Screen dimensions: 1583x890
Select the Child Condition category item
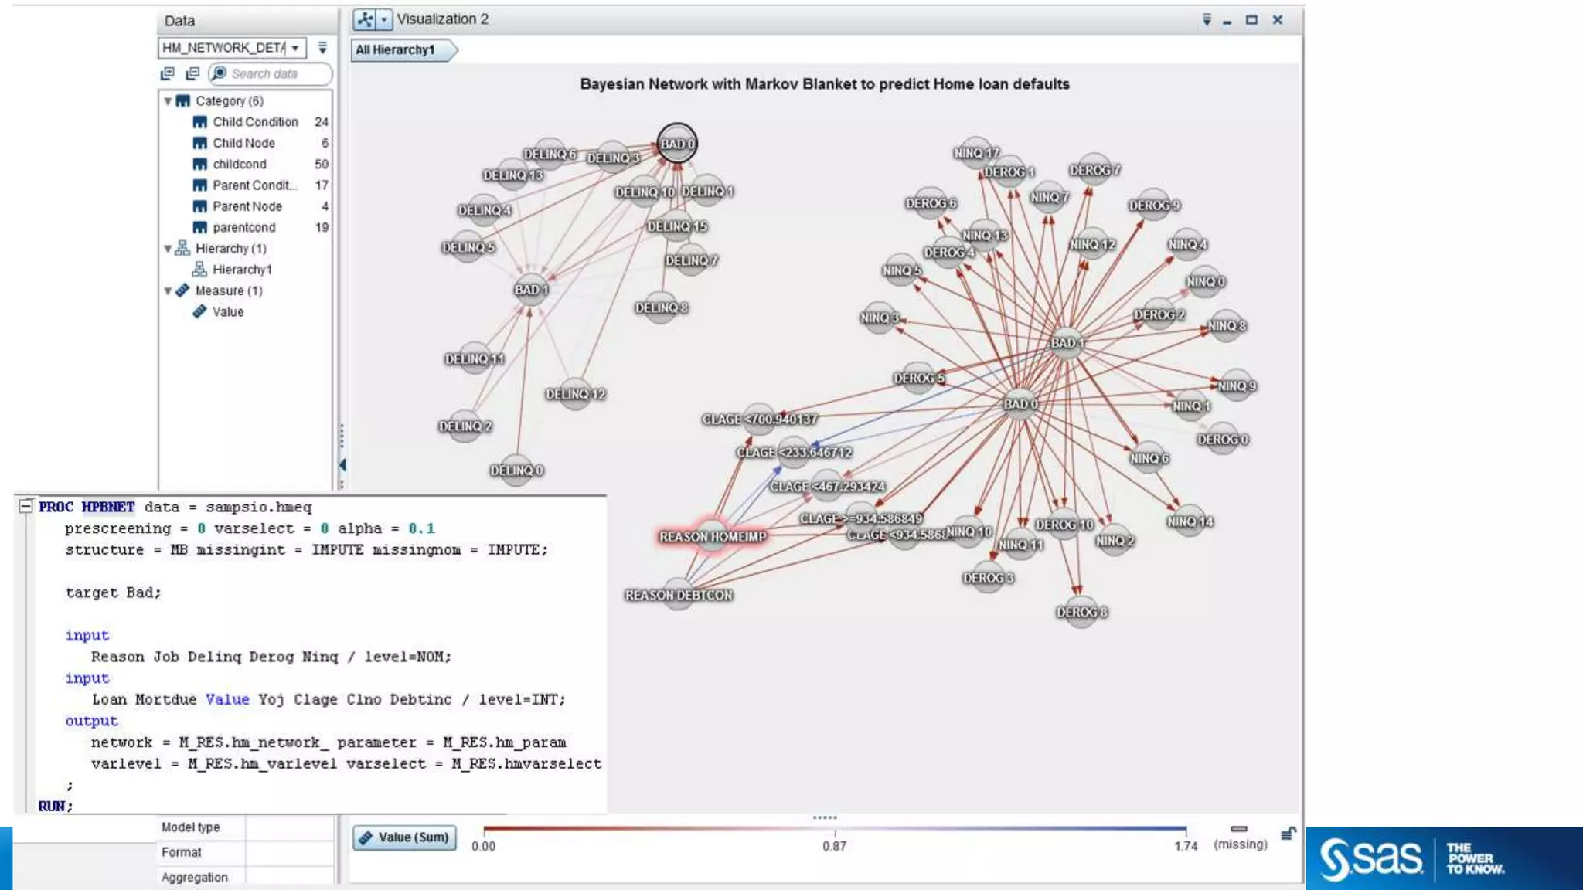(x=255, y=122)
